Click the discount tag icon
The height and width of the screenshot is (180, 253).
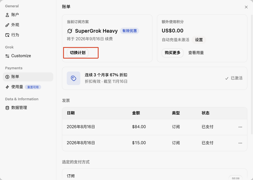point(74,78)
